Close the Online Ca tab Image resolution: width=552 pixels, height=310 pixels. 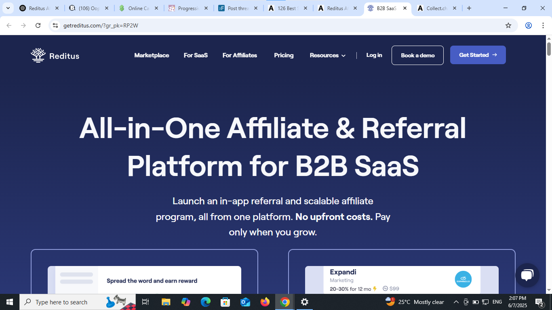156,8
